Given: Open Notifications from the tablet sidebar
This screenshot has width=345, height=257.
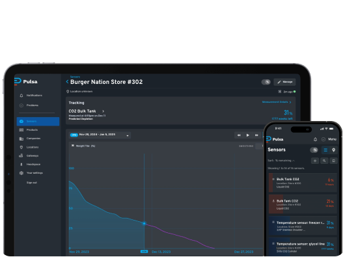Looking at the screenshot, I should (34, 96).
